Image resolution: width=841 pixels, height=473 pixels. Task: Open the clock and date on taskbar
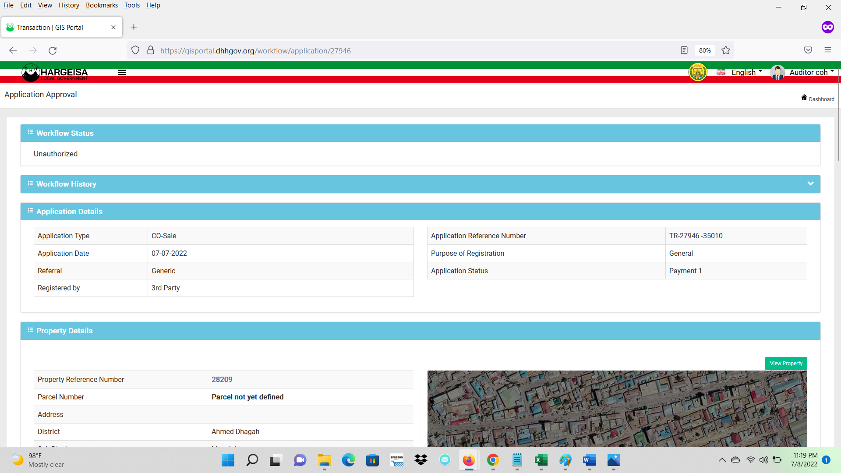click(804, 460)
